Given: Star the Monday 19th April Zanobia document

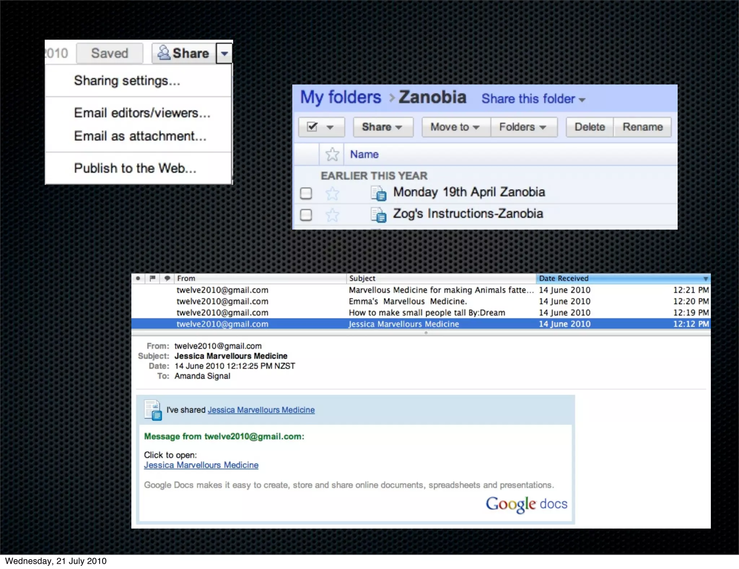Looking at the screenshot, I should [x=332, y=194].
